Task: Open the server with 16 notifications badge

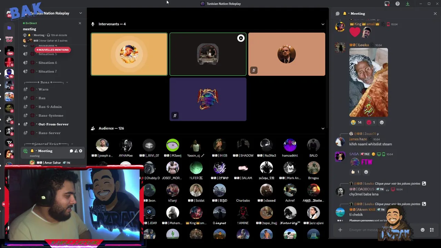Action: pos(9,74)
